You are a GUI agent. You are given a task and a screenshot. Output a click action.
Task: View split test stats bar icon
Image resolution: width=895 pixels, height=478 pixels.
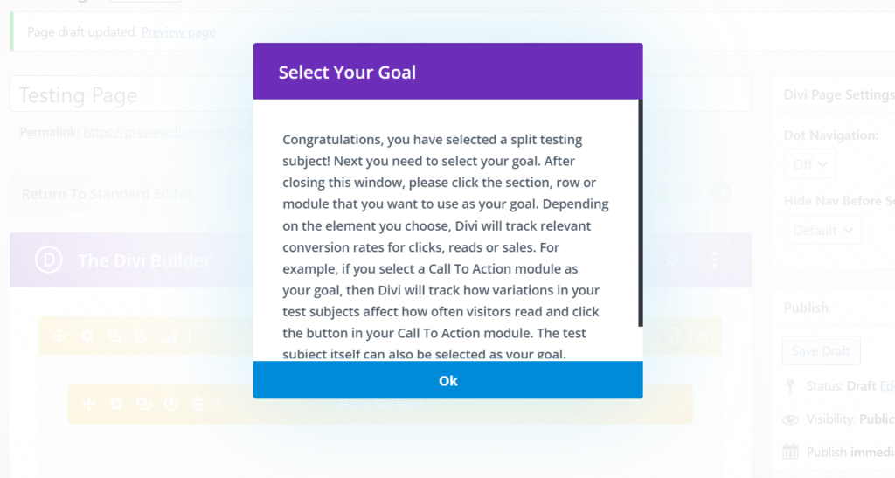(x=169, y=337)
